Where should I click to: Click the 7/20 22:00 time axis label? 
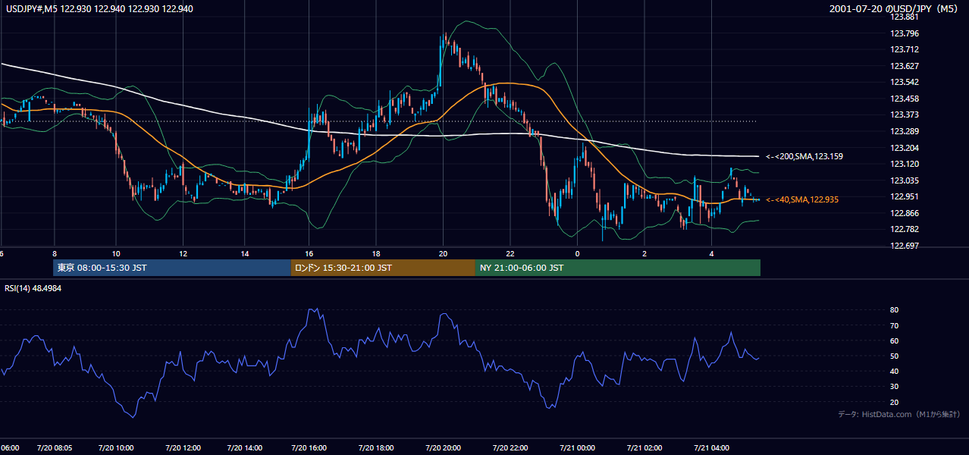[510, 448]
